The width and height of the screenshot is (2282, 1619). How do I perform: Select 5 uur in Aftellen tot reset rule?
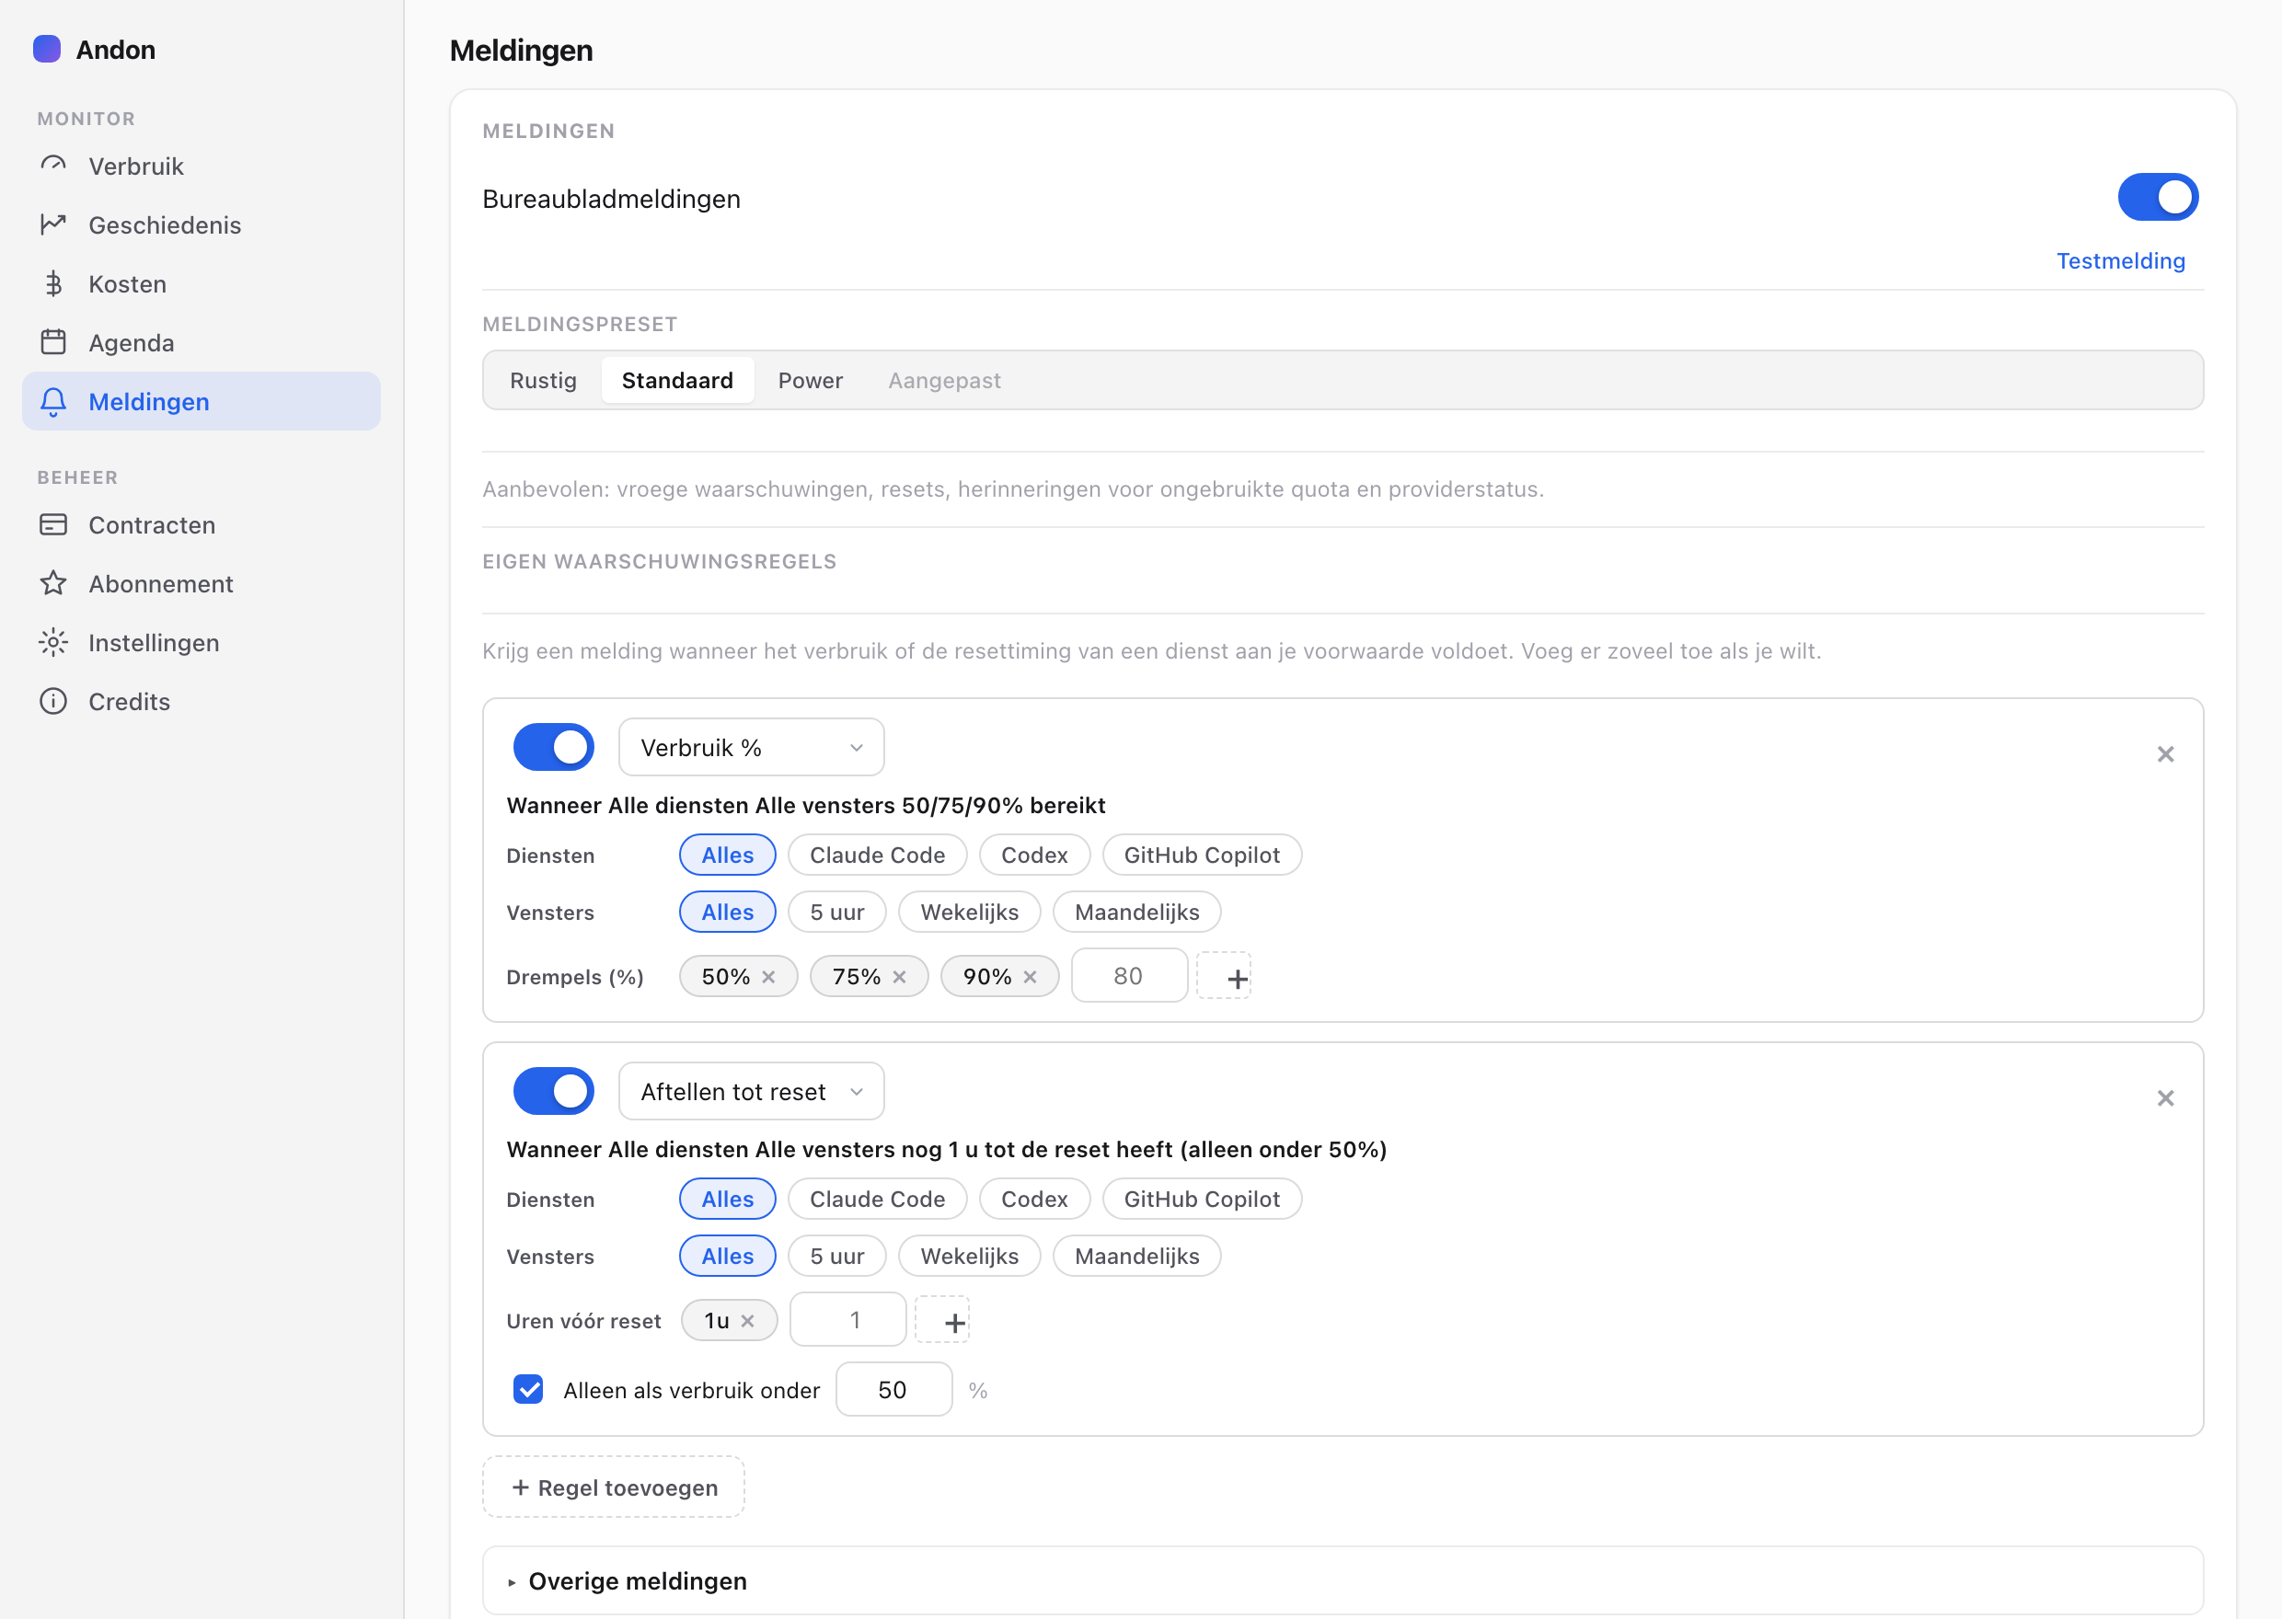tap(837, 1255)
